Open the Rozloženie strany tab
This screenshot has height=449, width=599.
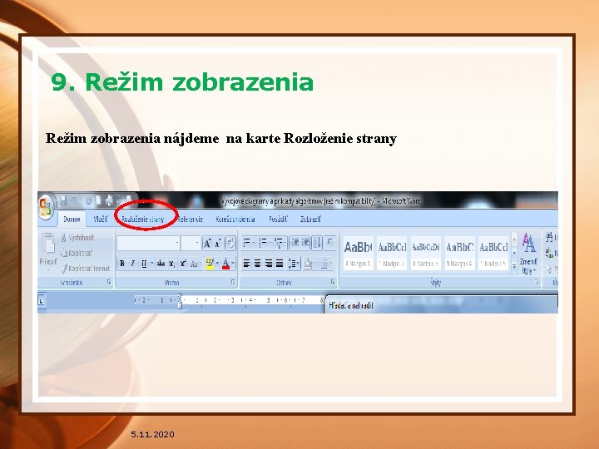(142, 220)
